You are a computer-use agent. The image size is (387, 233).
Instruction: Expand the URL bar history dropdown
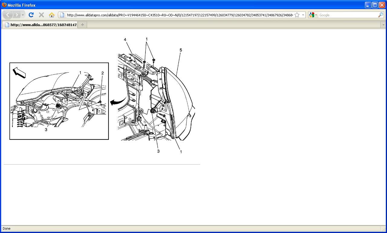coord(303,15)
